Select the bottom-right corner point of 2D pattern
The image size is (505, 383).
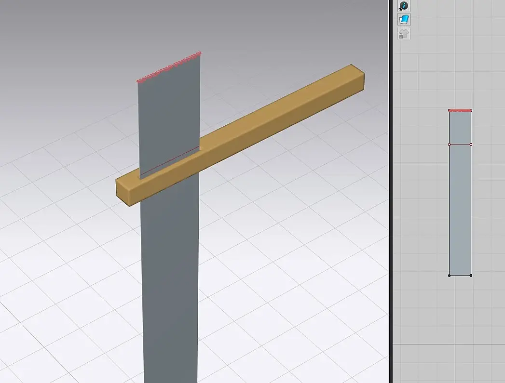coord(471,276)
